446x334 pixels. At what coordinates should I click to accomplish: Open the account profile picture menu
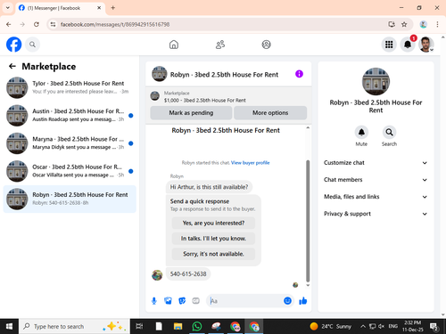point(426,45)
